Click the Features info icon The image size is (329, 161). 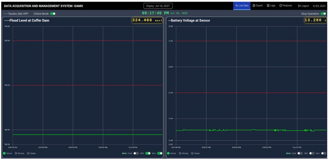pos(280,6)
